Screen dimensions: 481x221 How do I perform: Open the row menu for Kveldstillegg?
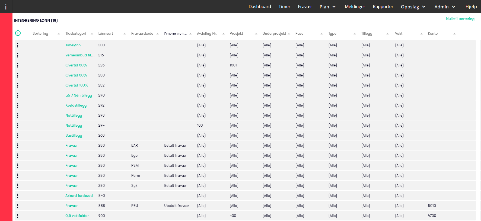18,105
